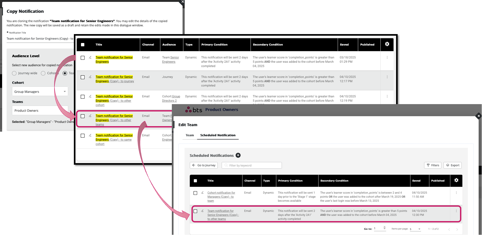
Task: Click 'Saved' column header in notifications list
Action: [344, 45]
